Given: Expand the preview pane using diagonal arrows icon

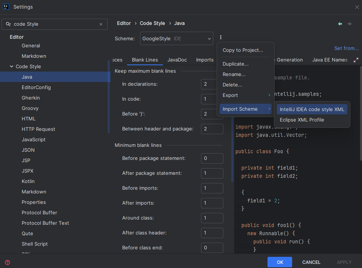Looking at the screenshot, I should (356, 60).
